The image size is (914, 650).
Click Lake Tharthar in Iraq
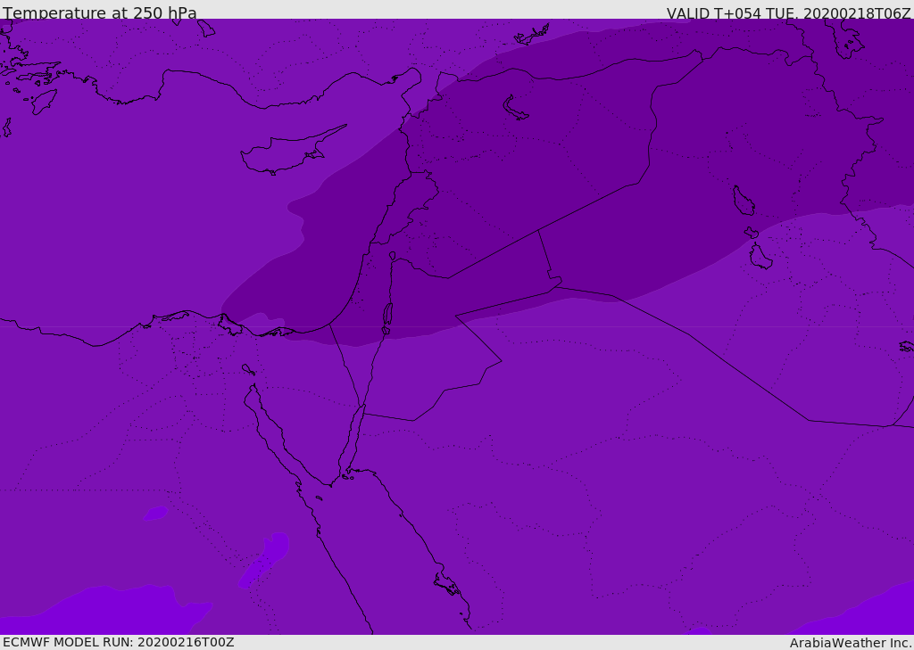[x=744, y=202]
